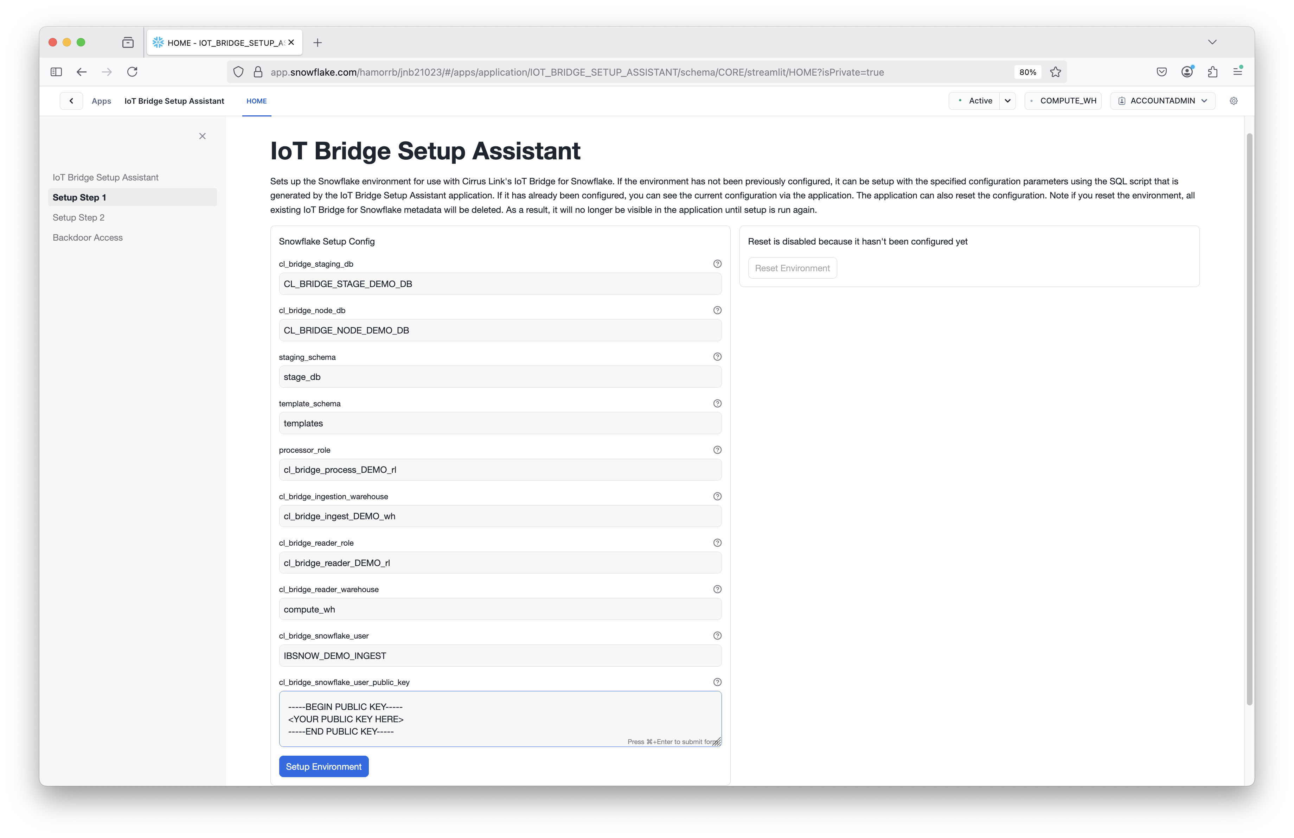Click the IoT Bridge Setup Assistant breadcrumb
The height and width of the screenshot is (838, 1294).
point(174,101)
